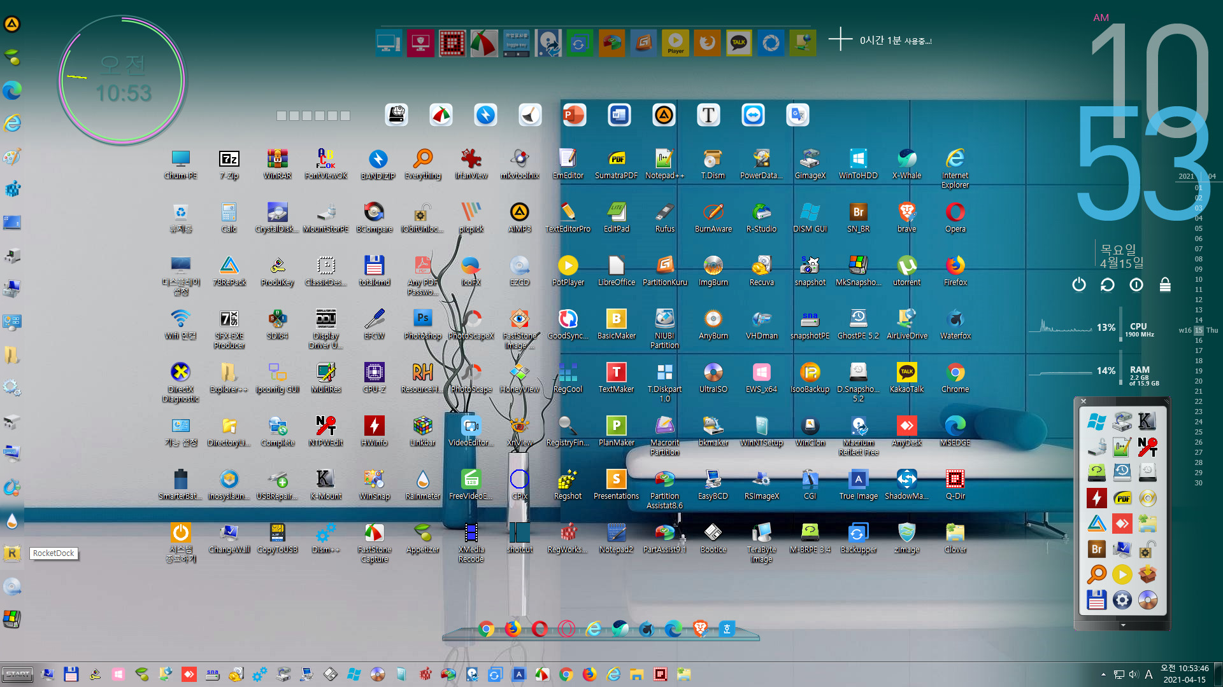Open Rainmeter desktop icon
The image size is (1223, 687).
pos(423,484)
